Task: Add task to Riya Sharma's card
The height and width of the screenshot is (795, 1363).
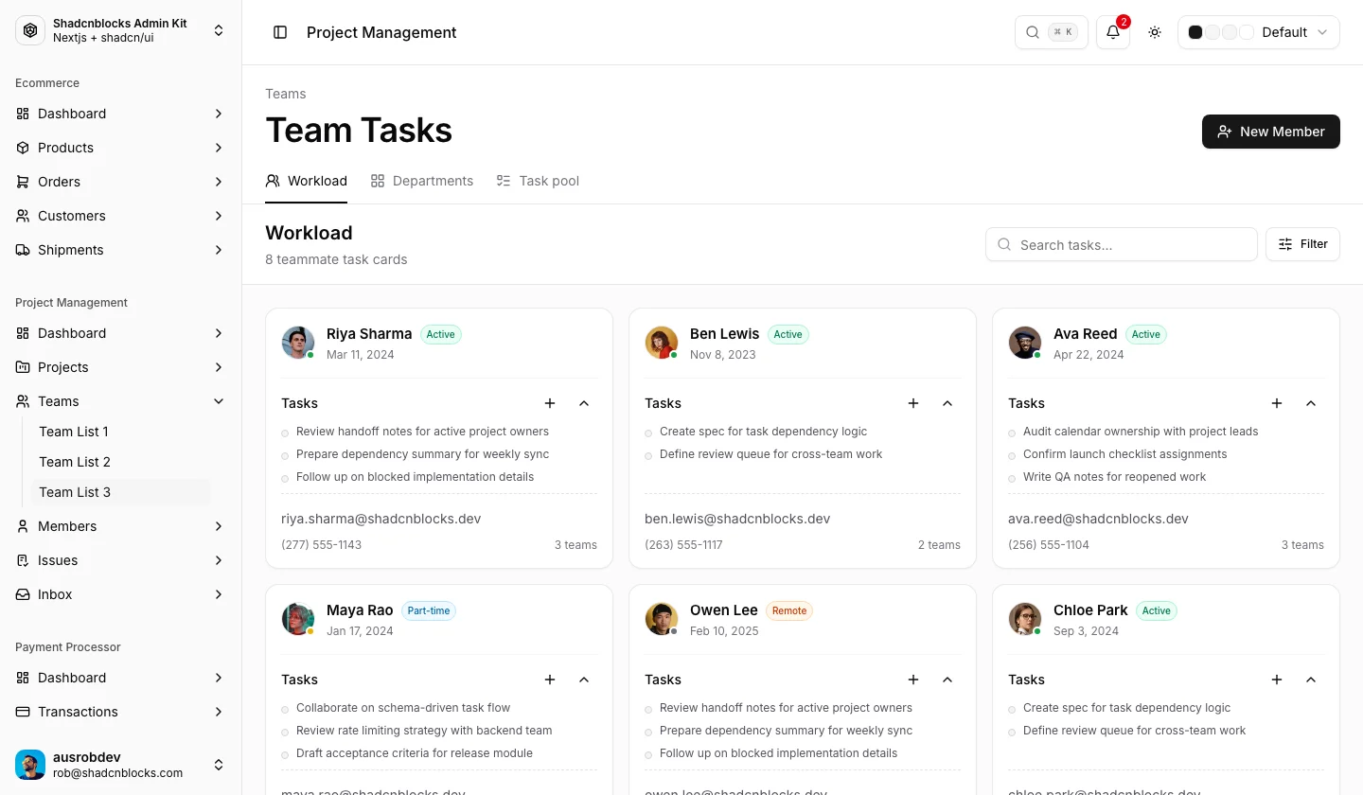Action: click(550, 403)
